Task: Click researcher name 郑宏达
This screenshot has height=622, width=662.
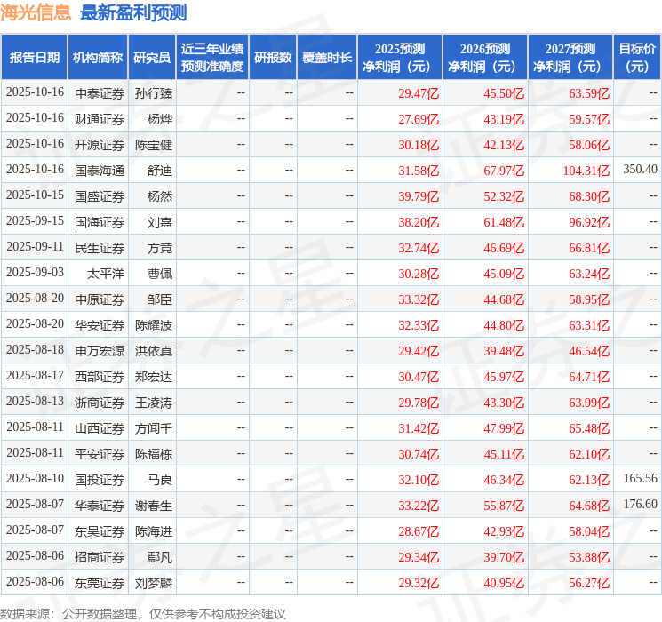Action: tap(154, 377)
